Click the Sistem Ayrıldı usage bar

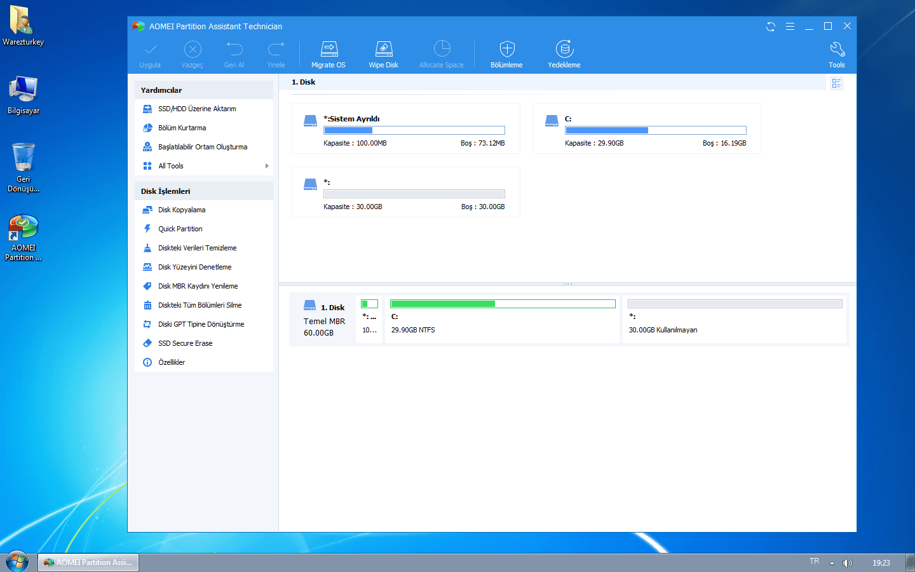point(414,130)
